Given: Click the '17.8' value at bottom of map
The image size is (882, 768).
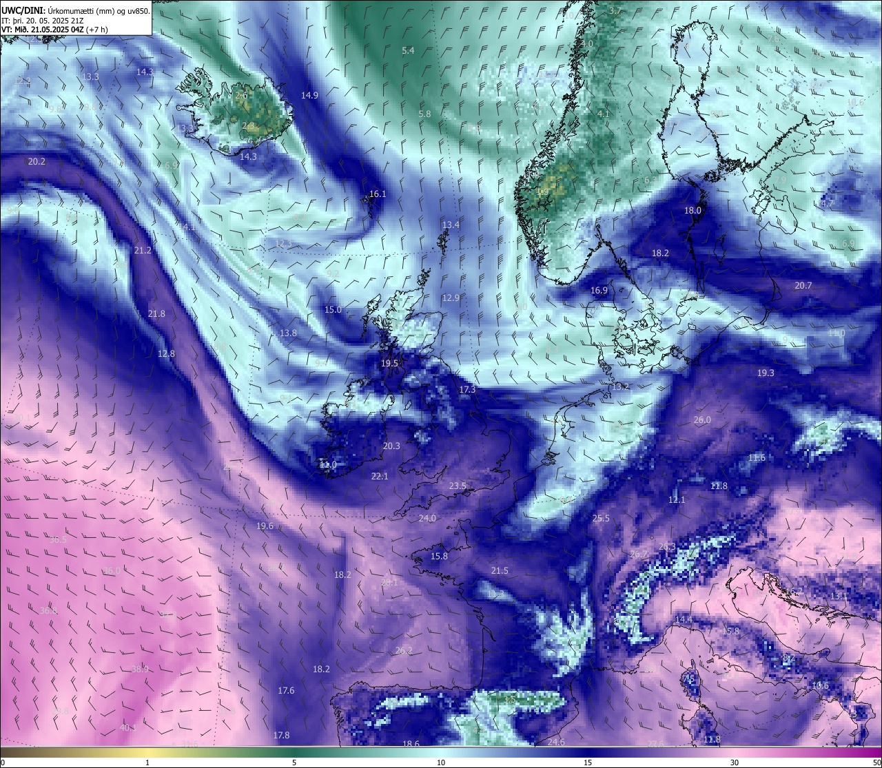Looking at the screenshot, I should point(281,736).
